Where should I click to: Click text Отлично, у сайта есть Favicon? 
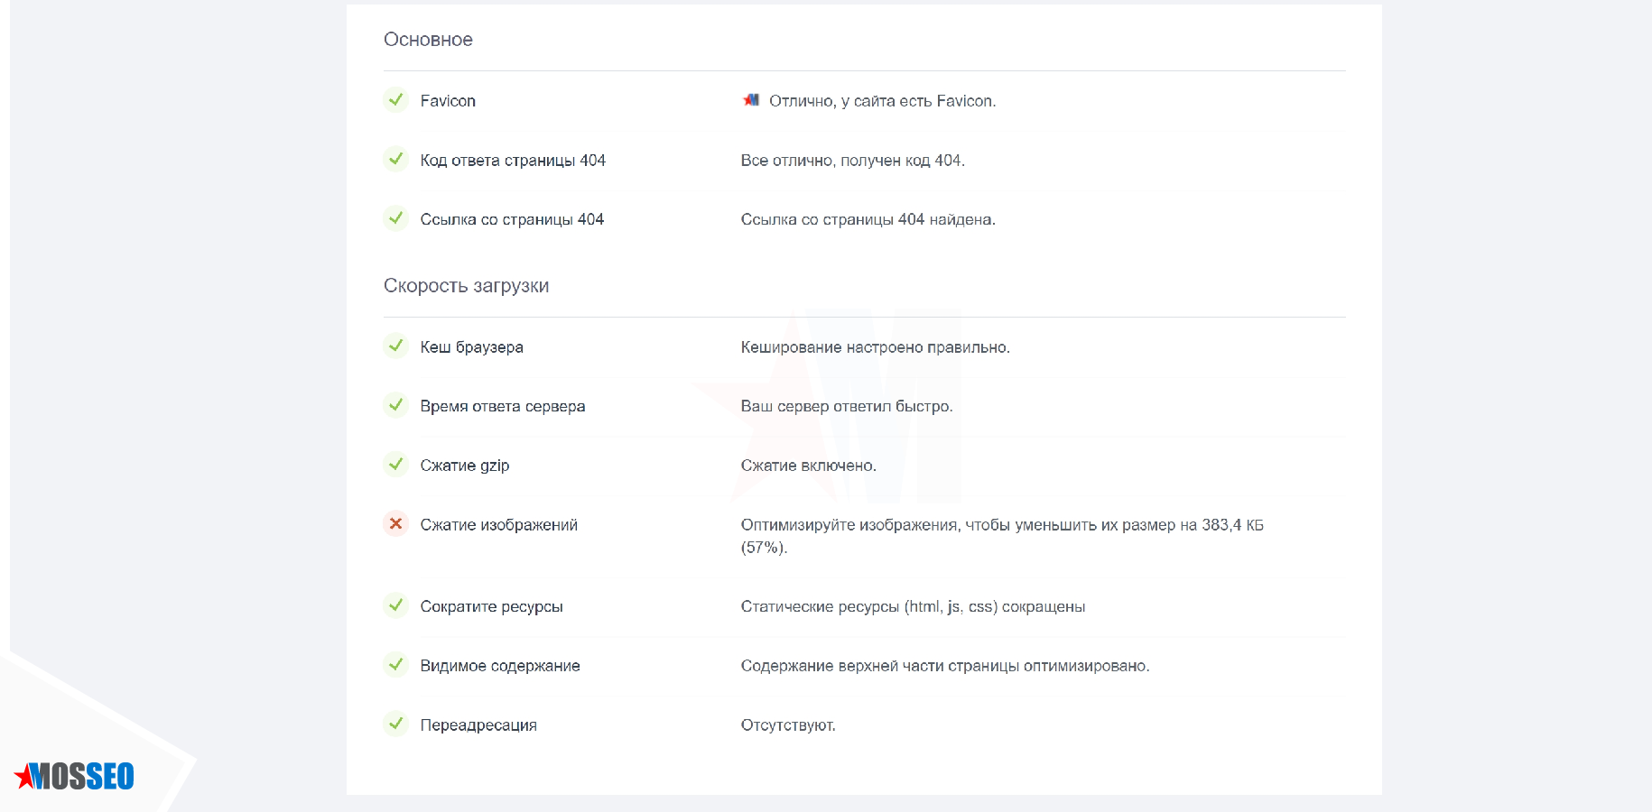coord(882,101)
